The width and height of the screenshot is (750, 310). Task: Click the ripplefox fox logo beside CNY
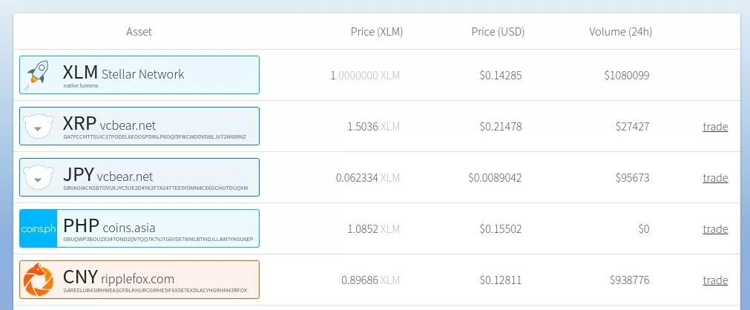point(39,280)
